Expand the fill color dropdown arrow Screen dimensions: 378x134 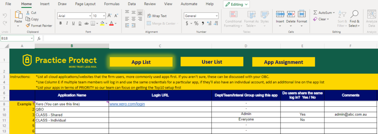pyautogui.click(x=107, y=23)
